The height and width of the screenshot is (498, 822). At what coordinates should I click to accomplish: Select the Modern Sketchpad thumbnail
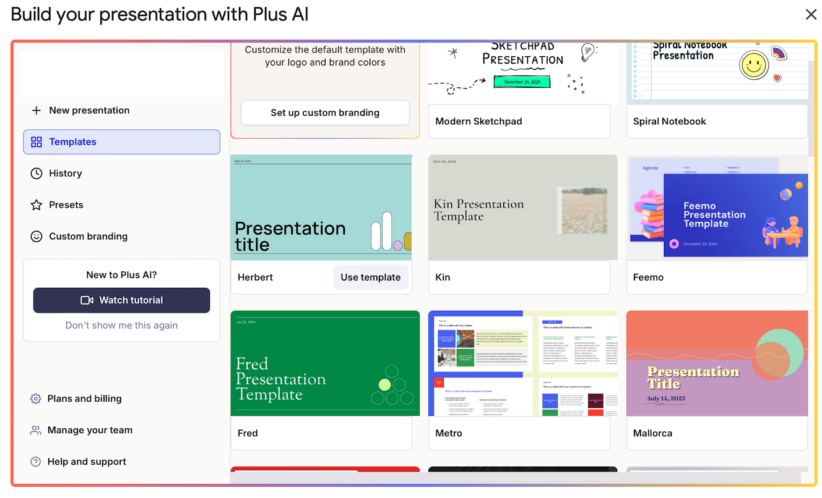click(x=523, y=73)
